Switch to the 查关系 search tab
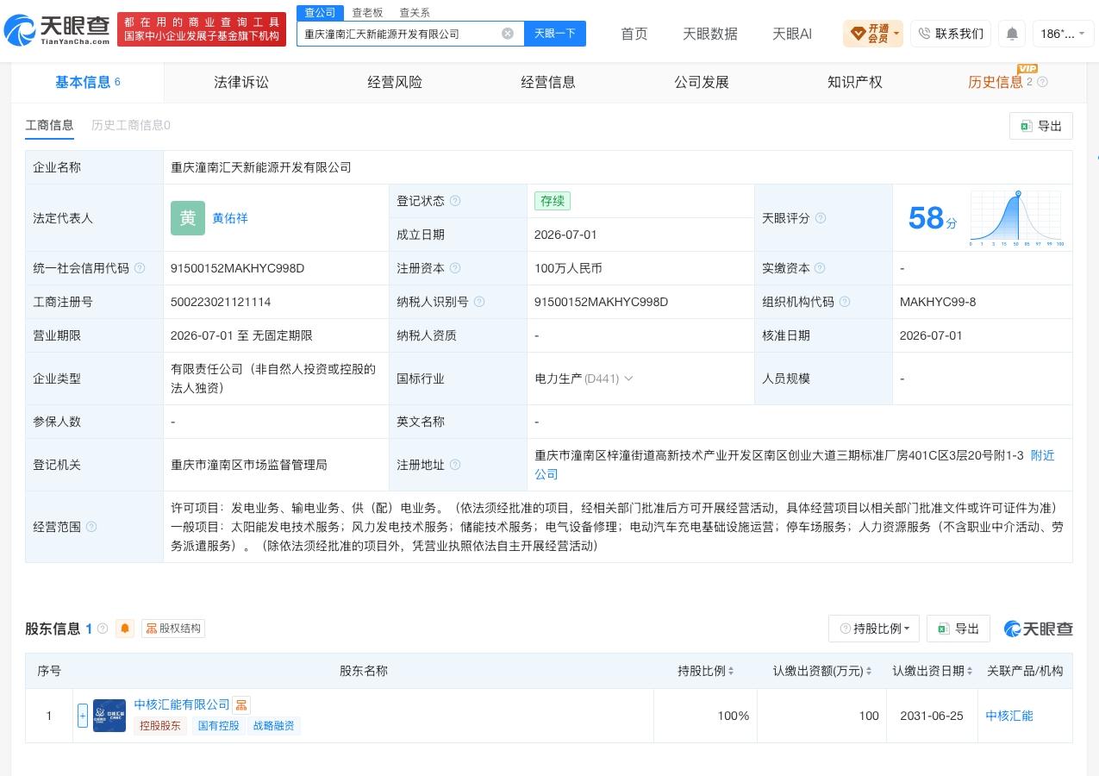 point(415,13)
